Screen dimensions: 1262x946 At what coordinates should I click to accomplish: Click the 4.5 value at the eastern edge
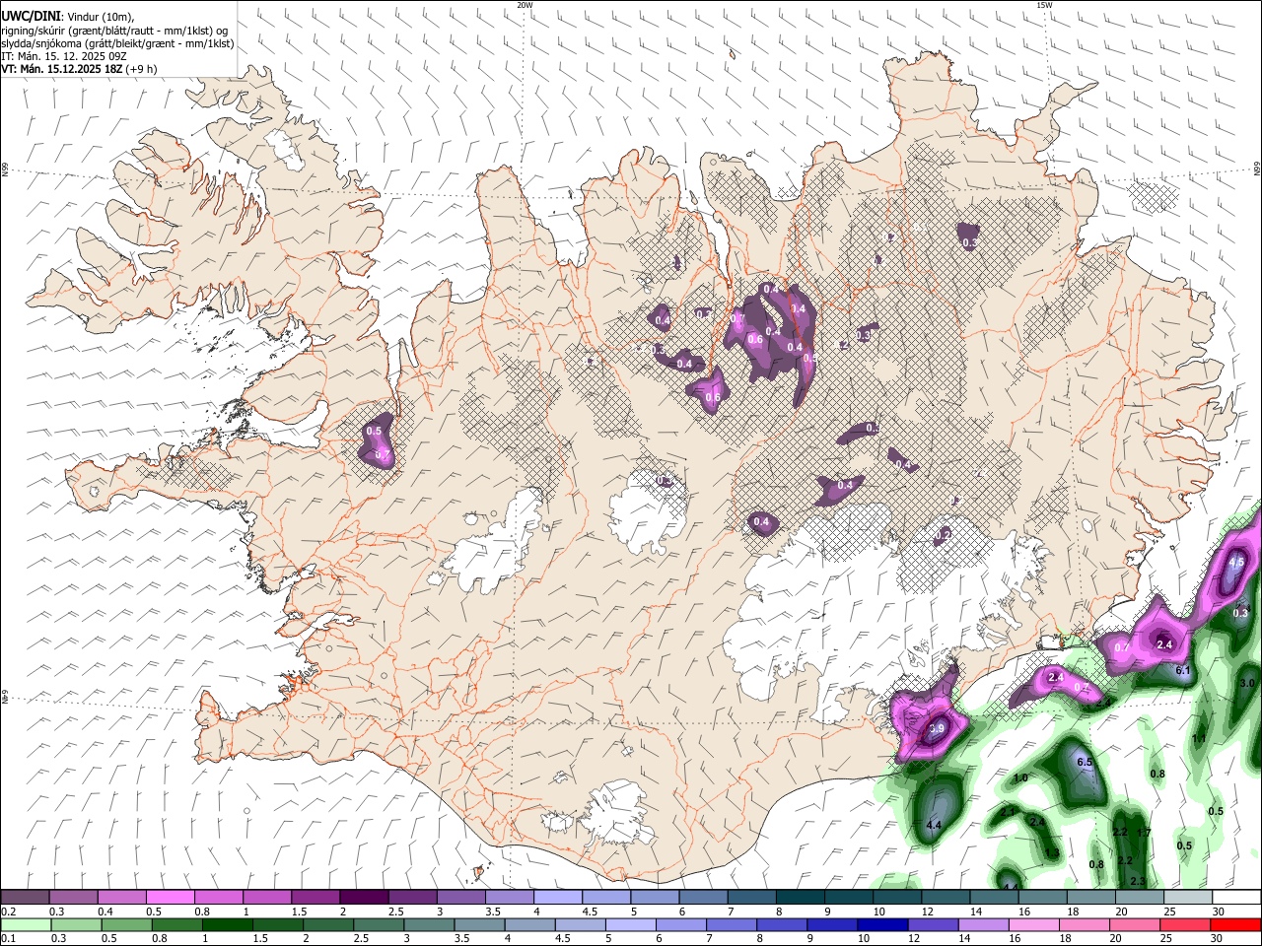coord(1236,563)
